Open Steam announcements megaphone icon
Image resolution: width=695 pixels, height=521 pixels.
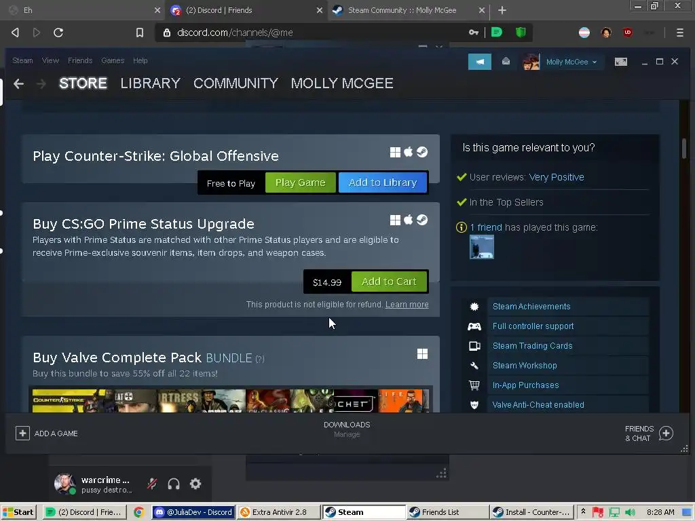[x=480, y=62]
